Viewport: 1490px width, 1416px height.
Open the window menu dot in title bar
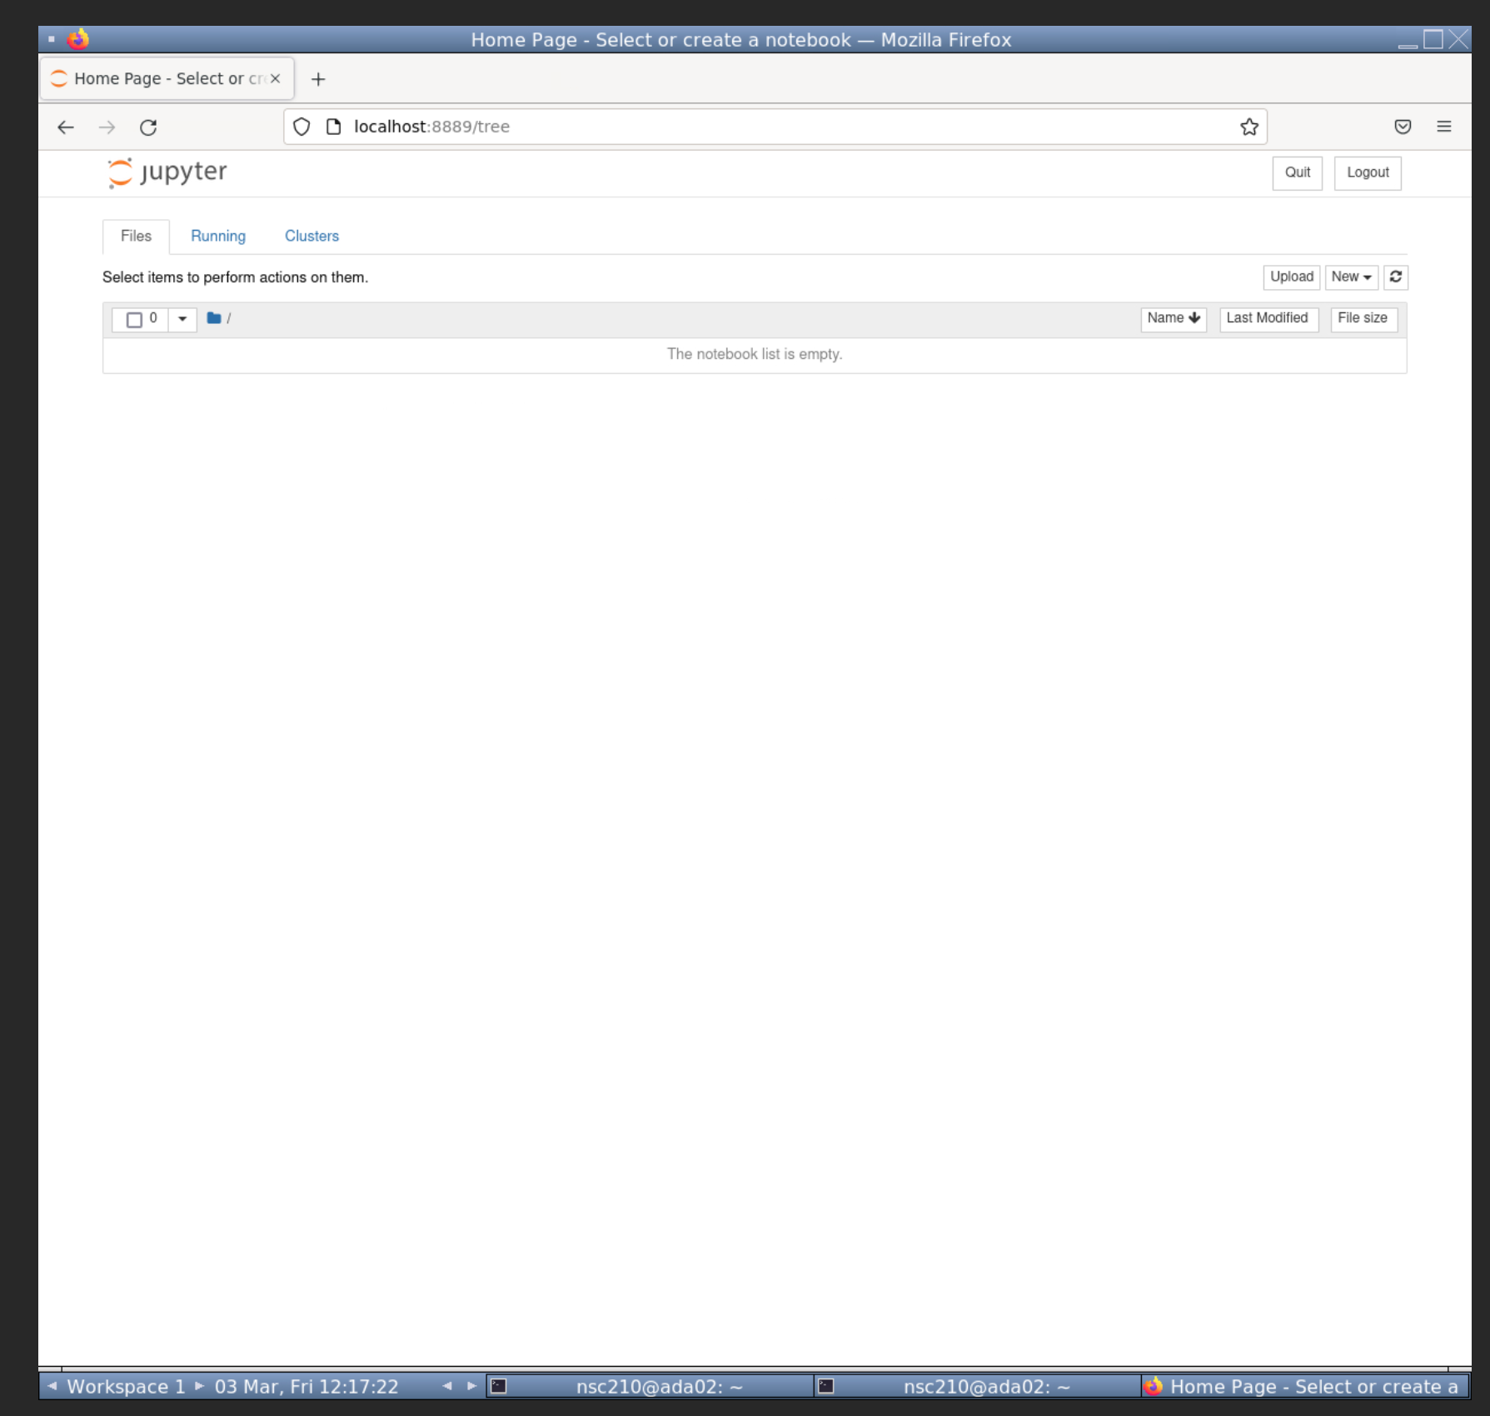[x=52, y=39]
